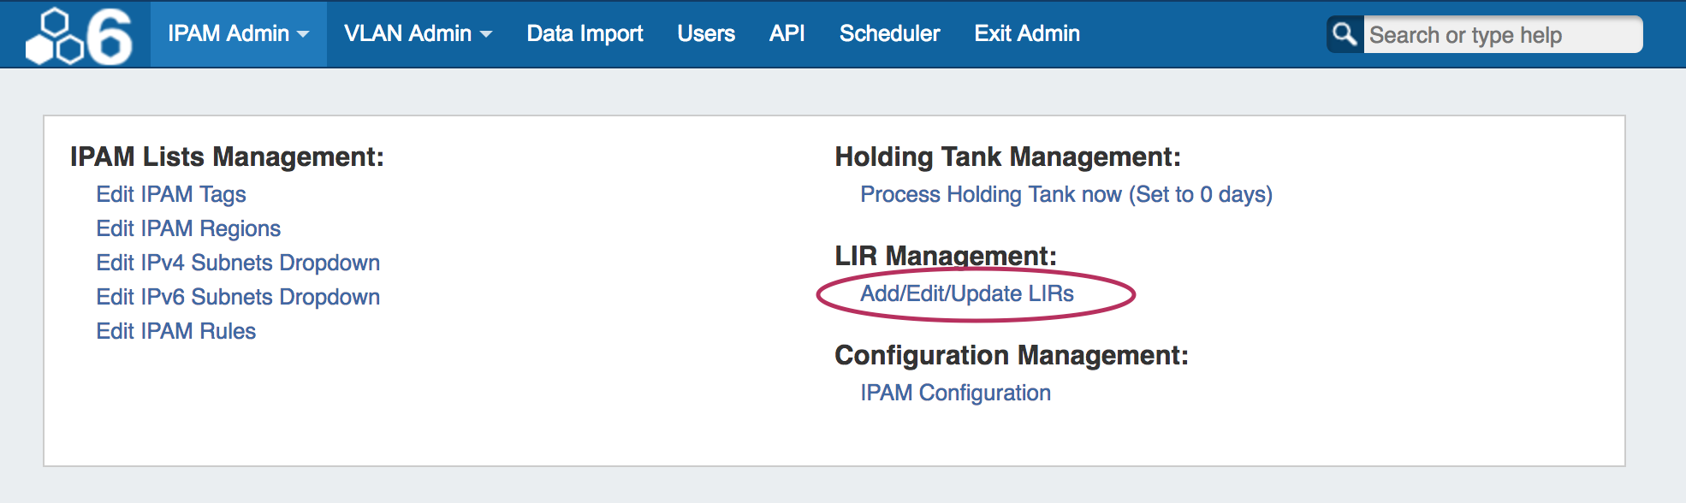Open the IPAM Admin dropdown menu
Image resolution: width=1686 pixels, height=503 pixels.
click(229, 33)
